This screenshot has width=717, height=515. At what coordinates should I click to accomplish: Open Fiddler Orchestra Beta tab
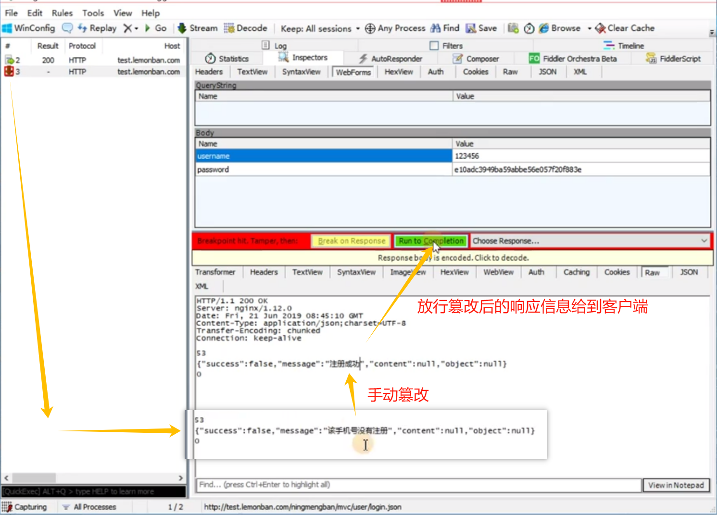(573, 59)
